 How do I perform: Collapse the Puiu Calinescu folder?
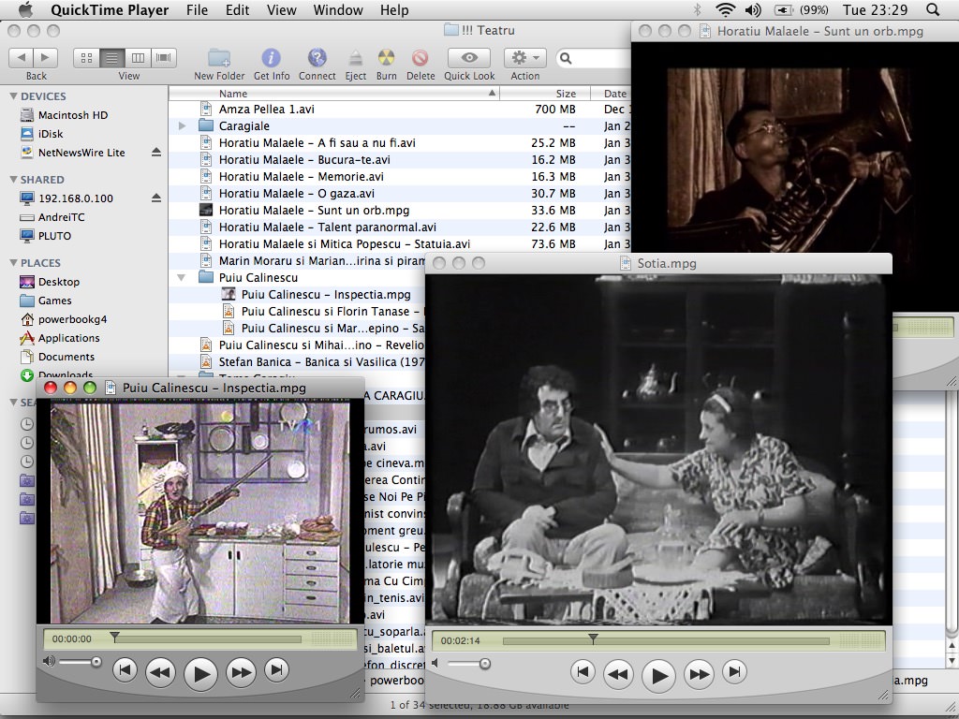182,277
